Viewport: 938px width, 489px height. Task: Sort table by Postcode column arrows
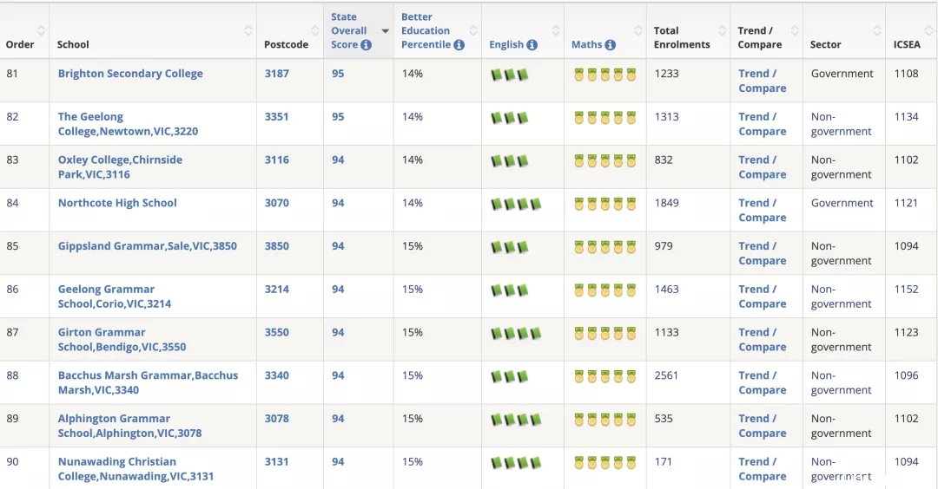point(314,30)
